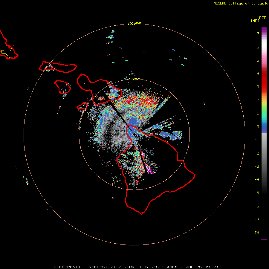269x269 pixels.
Task: Click the 50 NMI range ring label
Action: pos(134,79)
